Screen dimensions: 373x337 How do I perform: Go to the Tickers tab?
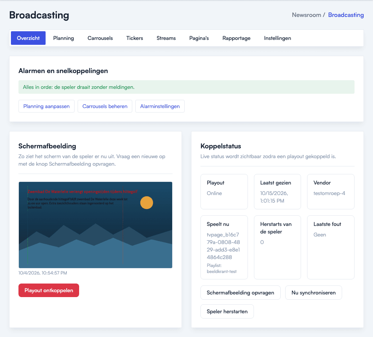point(135,38)
